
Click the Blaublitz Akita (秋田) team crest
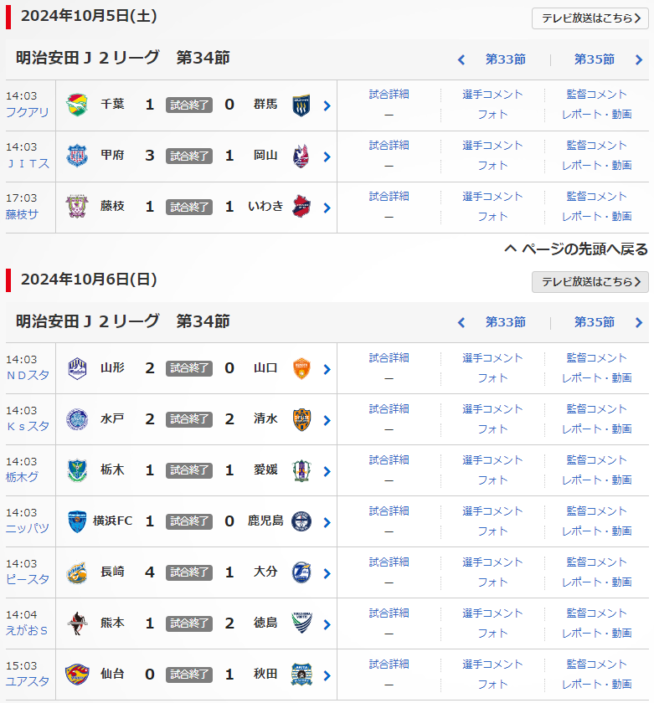click(x=301, y=675)
